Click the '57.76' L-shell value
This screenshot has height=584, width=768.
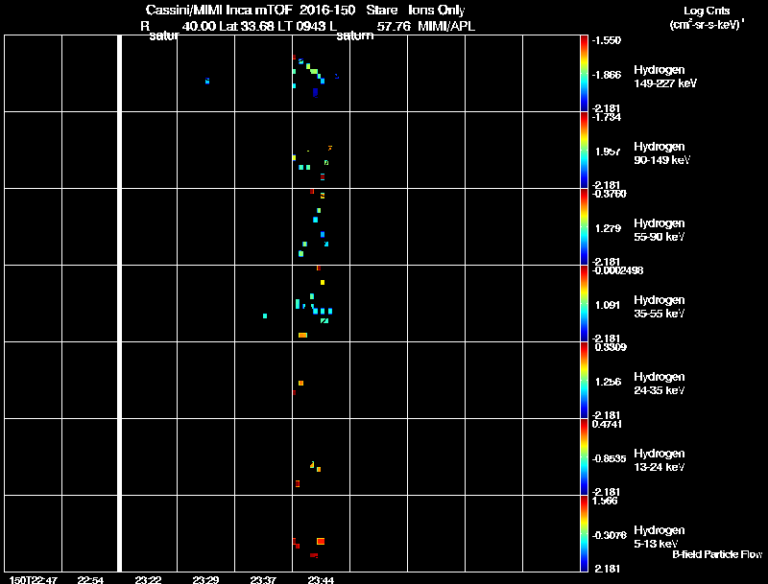[x=394, y=26]
